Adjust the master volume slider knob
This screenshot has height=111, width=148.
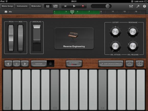tap(107, 6)
